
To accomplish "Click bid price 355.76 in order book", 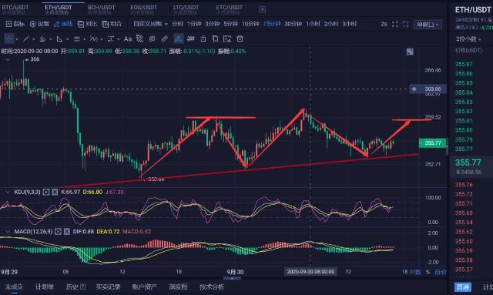I will 464,185.
